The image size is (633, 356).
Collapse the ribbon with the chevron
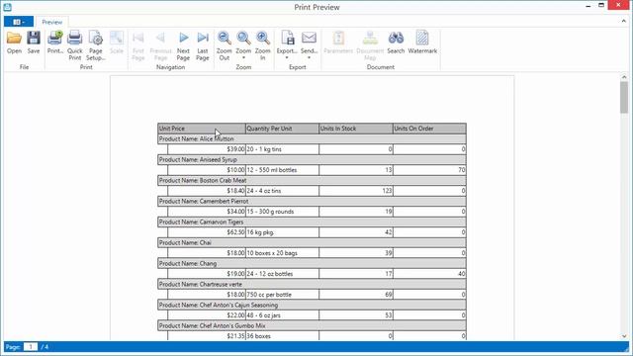(624, 21)
